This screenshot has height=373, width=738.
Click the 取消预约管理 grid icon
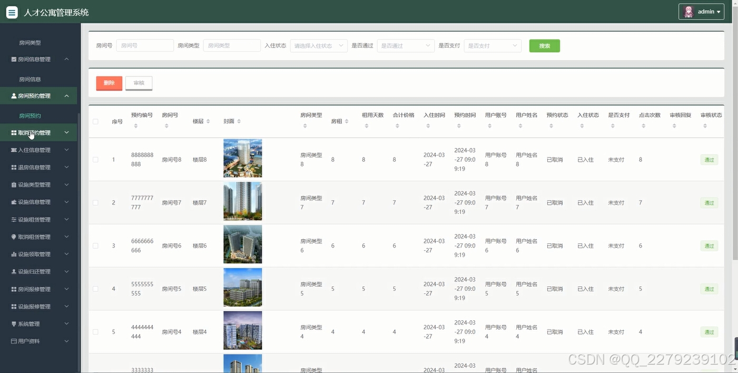click(x=14, y=133)
